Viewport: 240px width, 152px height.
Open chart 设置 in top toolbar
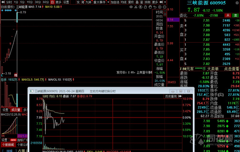tap(67, 2)
